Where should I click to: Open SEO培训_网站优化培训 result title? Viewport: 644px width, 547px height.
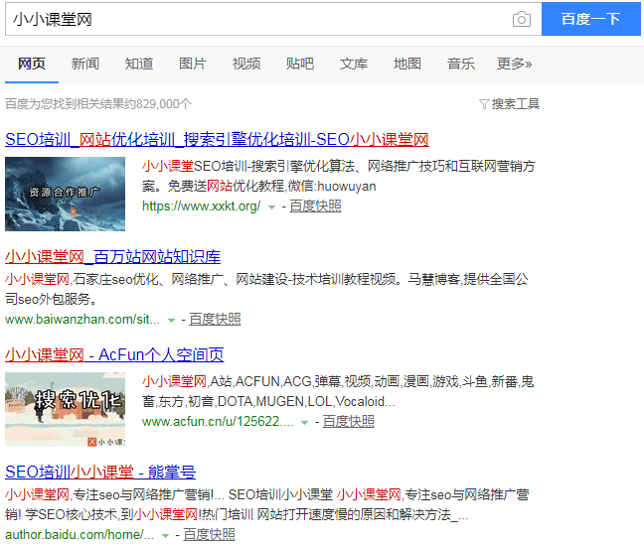point(217,140)
